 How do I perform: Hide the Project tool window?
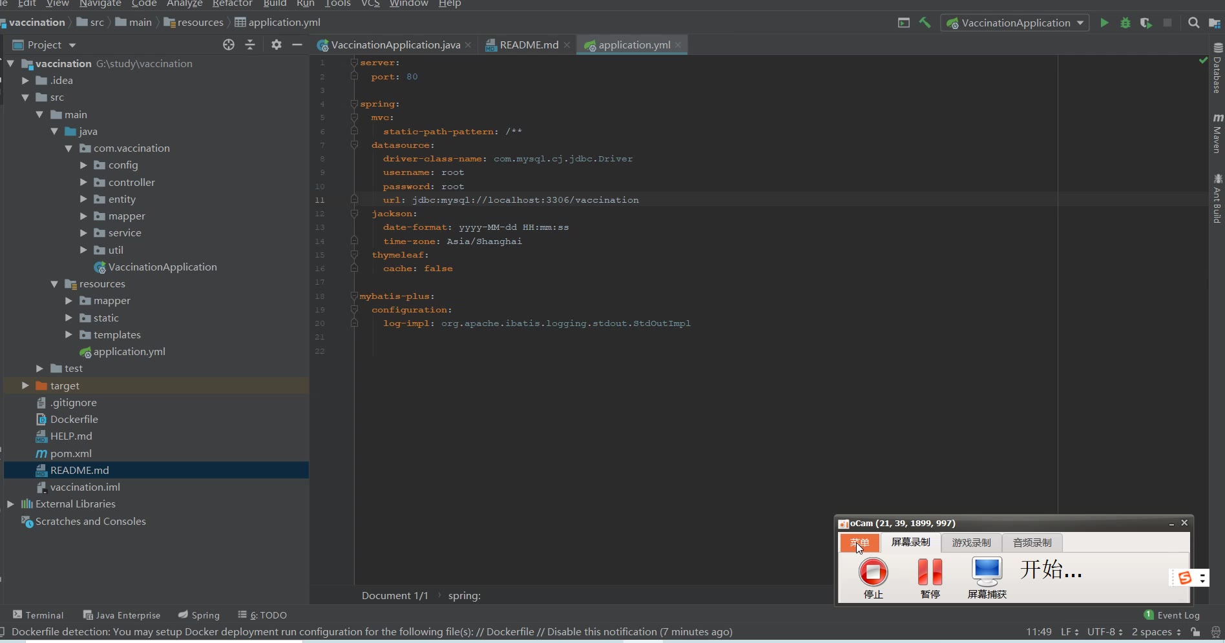[x=297, y=45]
